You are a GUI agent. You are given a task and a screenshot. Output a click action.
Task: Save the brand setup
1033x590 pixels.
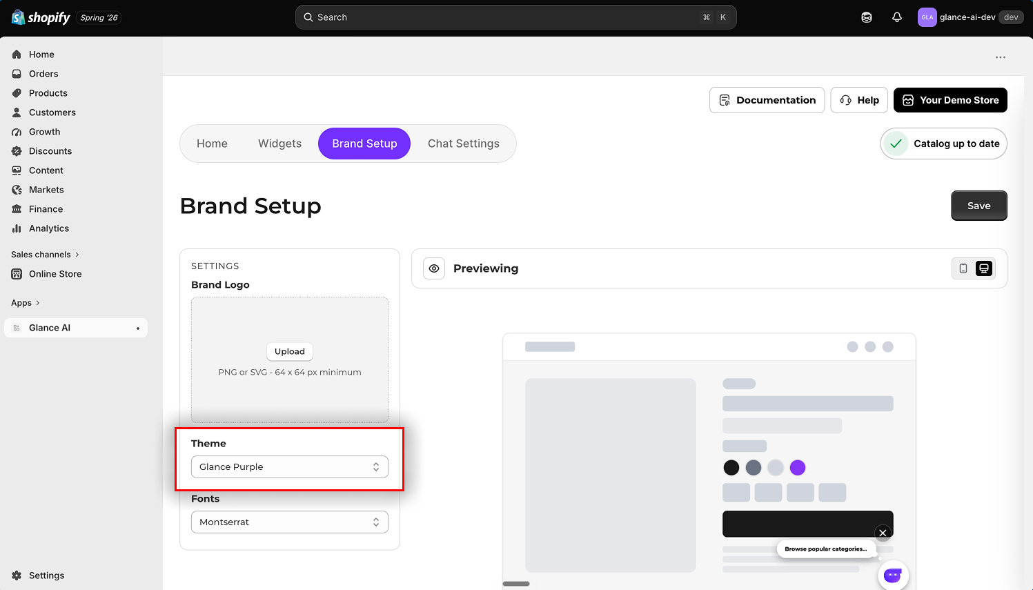tap(979, 206)
